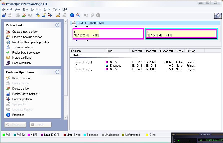Viewport: 223px width, 143px height.
Task: Click the Type column header
Action: click(x=117, y=51)
